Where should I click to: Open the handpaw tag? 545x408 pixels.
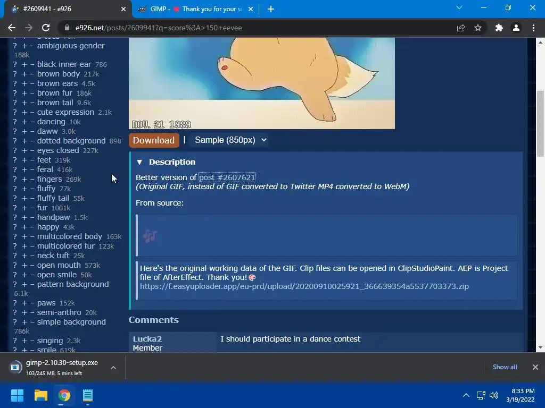pyautogui.click(x=53, y=217)
